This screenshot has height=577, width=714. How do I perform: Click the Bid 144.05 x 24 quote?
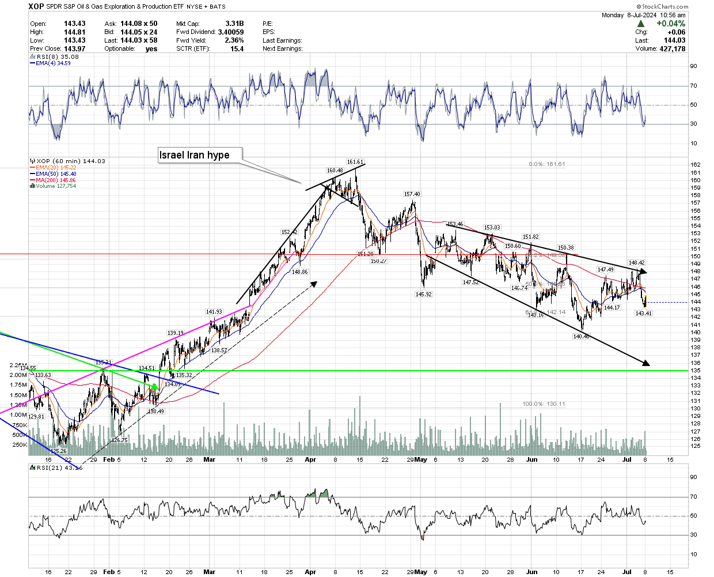coord(139,32)
